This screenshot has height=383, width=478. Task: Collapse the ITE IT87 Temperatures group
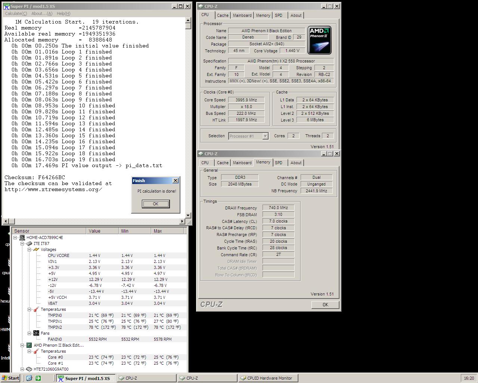tap(30, 309)
